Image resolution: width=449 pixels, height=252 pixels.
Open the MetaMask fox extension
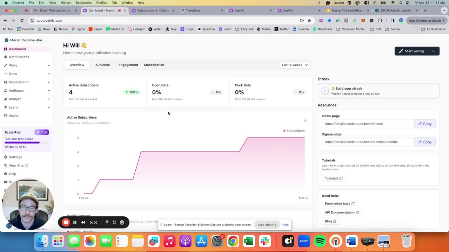(363, 20)
